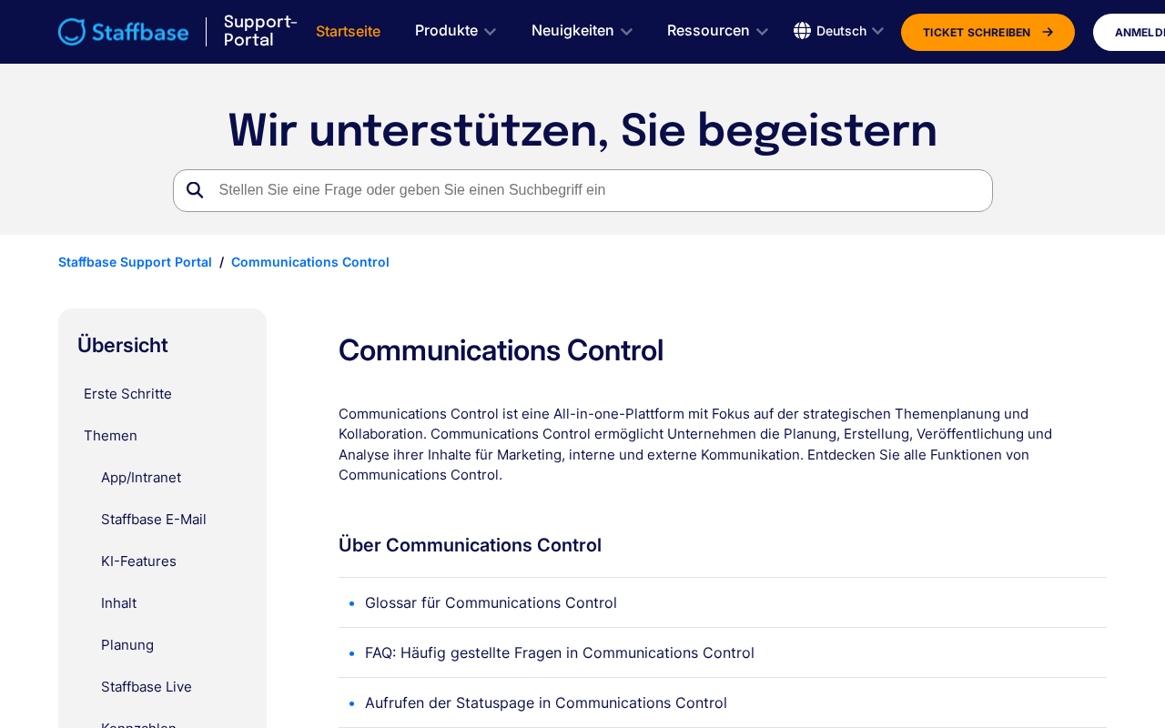
Task: Select Inhalt in the sidebar
Action: point(119,603)
